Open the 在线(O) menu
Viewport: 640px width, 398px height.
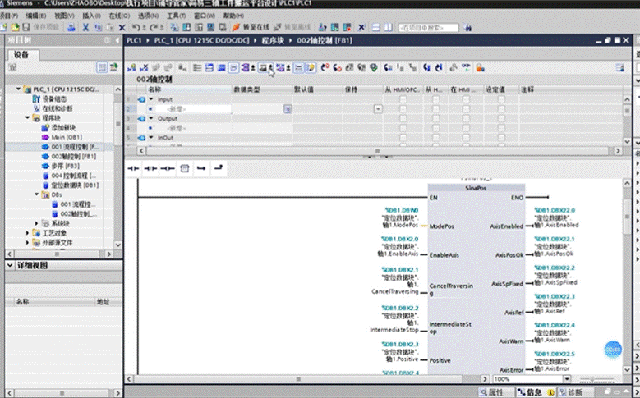click(x=119, y=16)
